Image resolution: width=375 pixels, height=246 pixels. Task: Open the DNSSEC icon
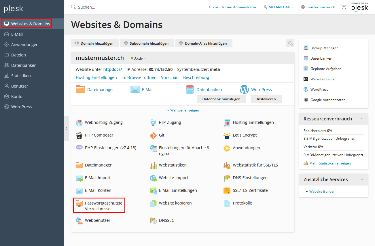[153, 221]
